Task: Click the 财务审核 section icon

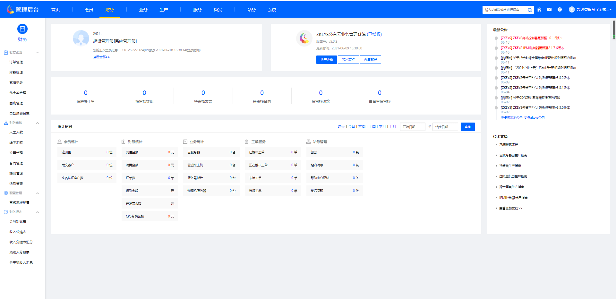Action: coord(6,123)
